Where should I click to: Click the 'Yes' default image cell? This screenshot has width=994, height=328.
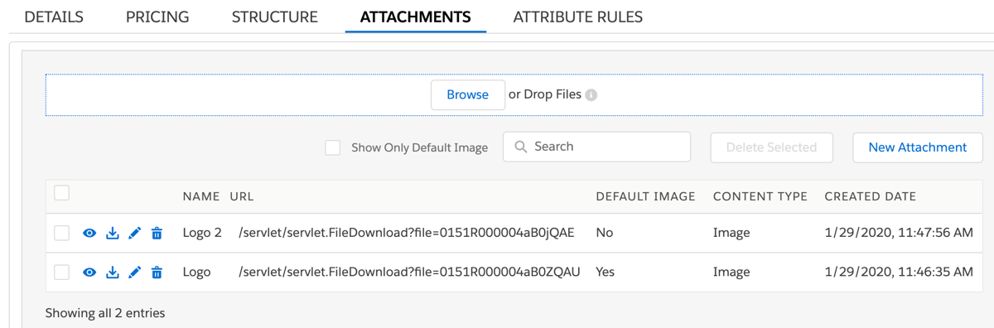click(606, 273)
